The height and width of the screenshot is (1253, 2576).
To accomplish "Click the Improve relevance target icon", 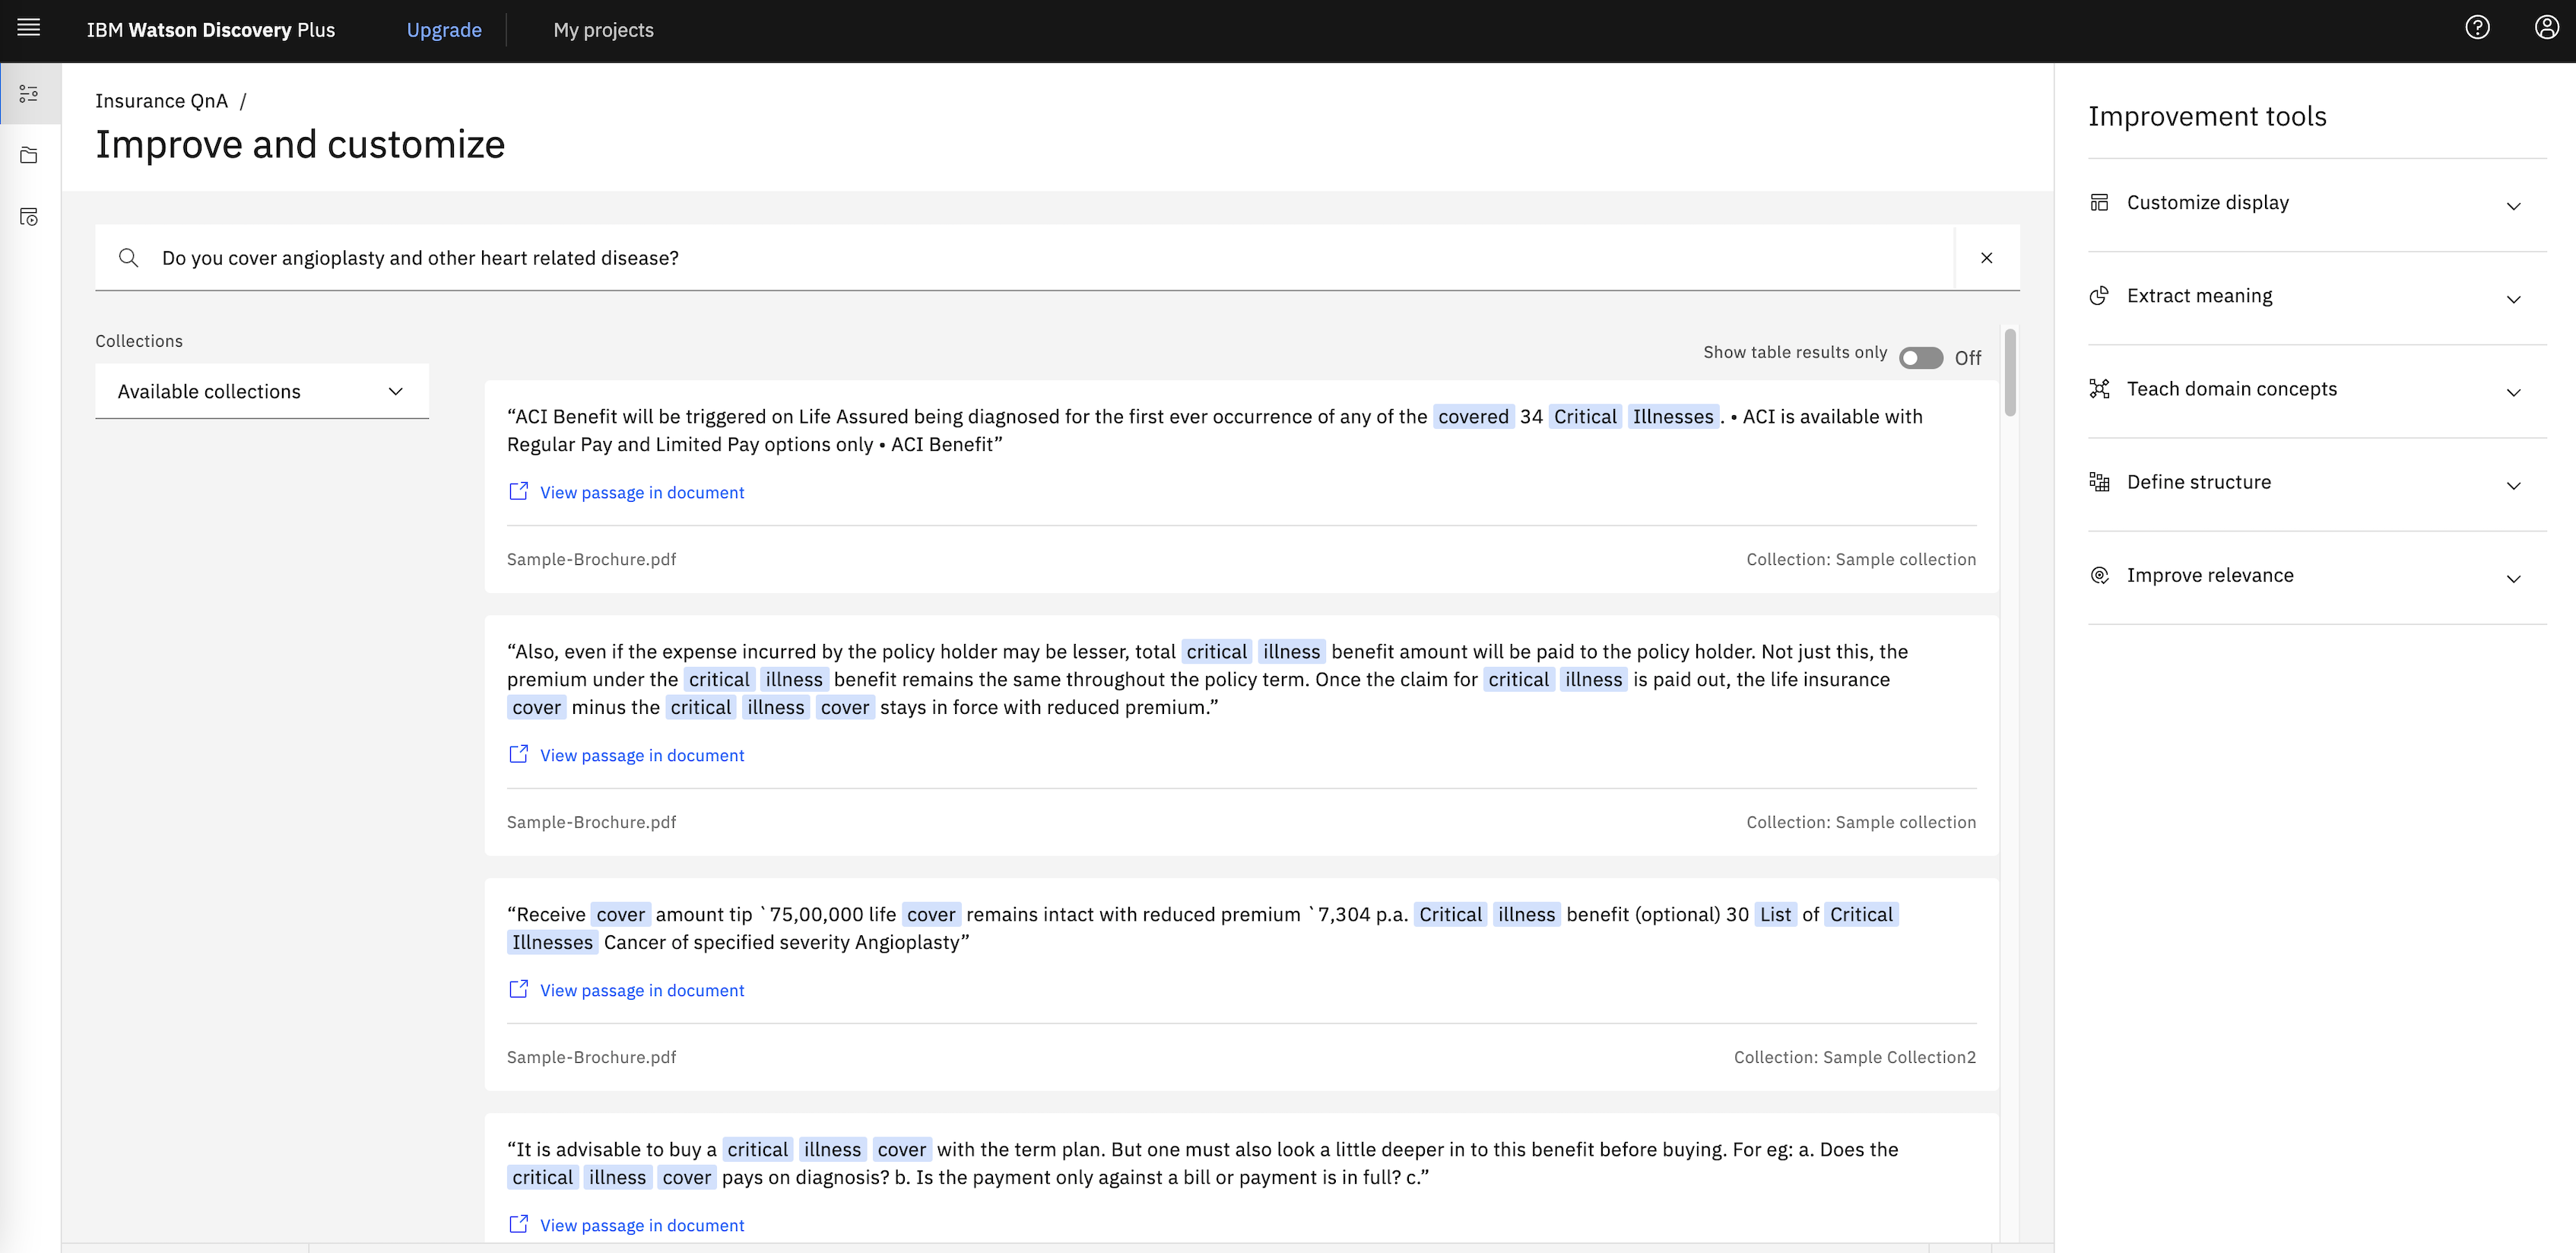I will point(2099,575).
